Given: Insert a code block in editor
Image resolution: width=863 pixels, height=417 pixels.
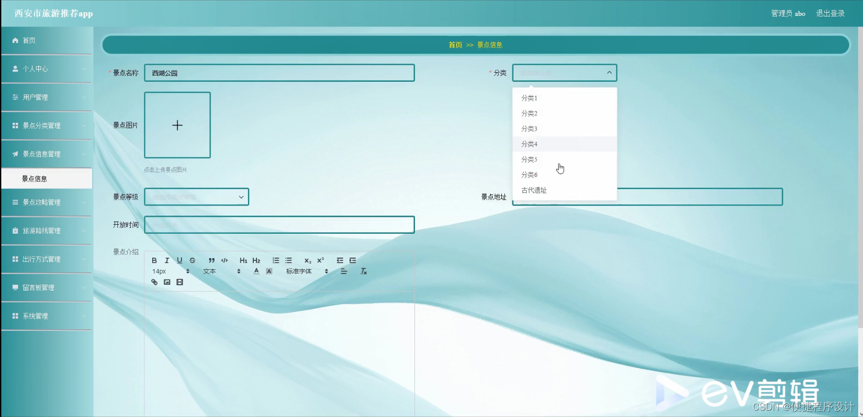Looking at the screenshot, I should point(225,260).
